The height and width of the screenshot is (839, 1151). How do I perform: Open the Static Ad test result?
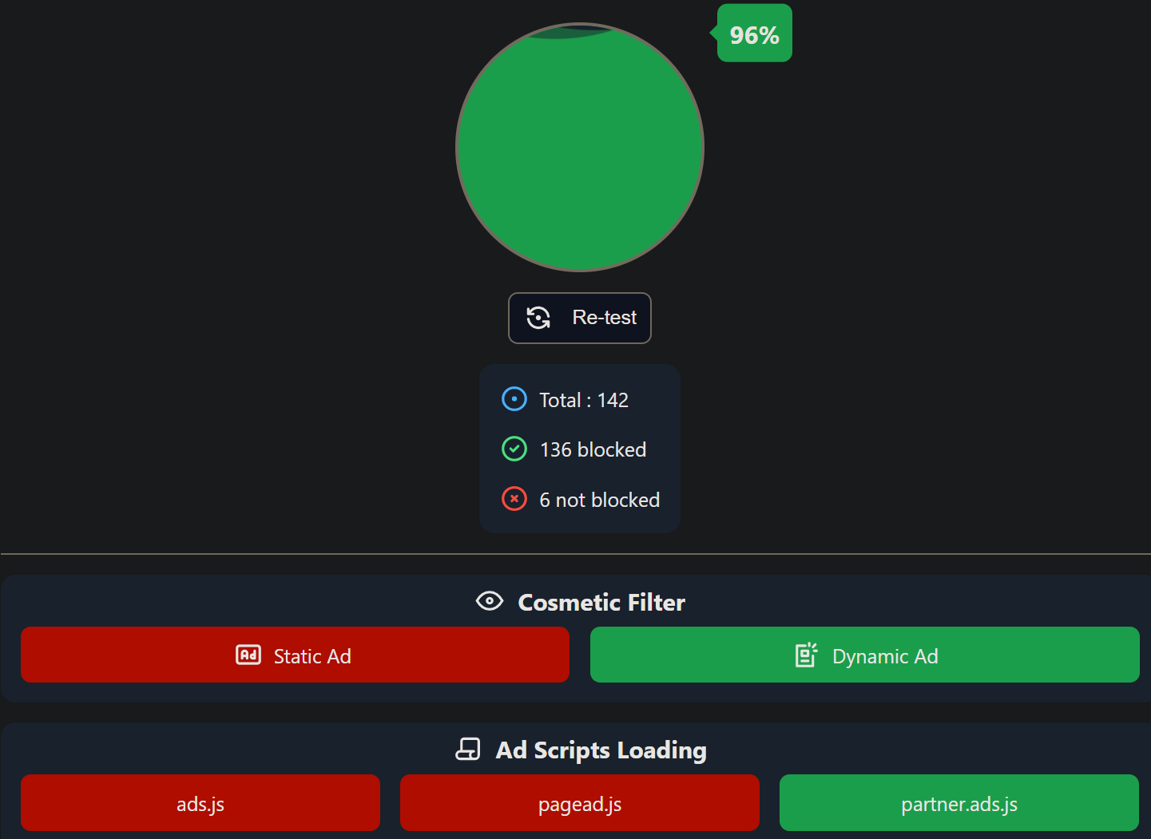pos(295,655)
